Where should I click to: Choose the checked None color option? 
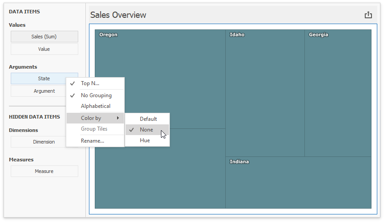click(146, 130)
